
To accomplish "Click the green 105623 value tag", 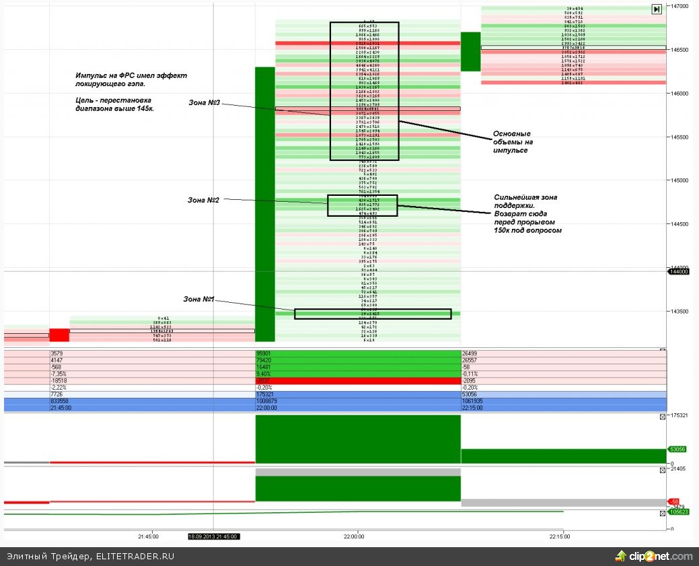I will (677, 511).
